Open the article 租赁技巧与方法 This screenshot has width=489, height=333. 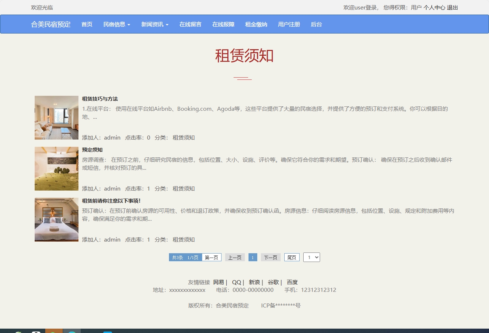[100, 99]
